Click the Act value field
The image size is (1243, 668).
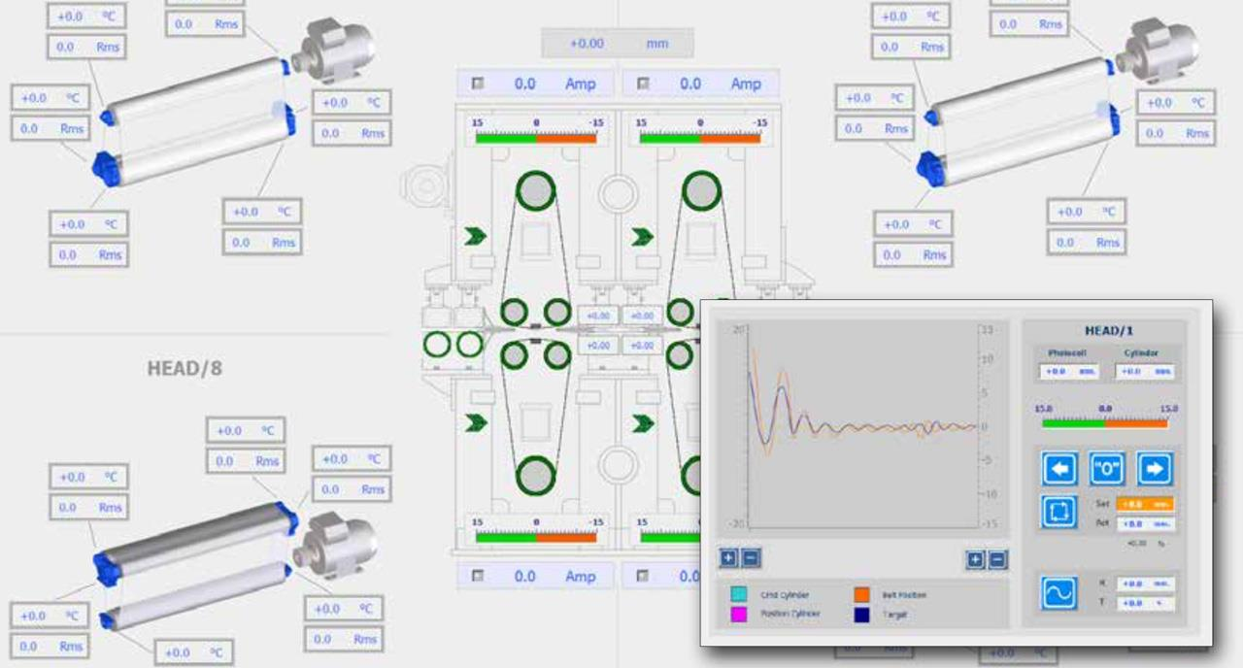tap(1145, 524)
